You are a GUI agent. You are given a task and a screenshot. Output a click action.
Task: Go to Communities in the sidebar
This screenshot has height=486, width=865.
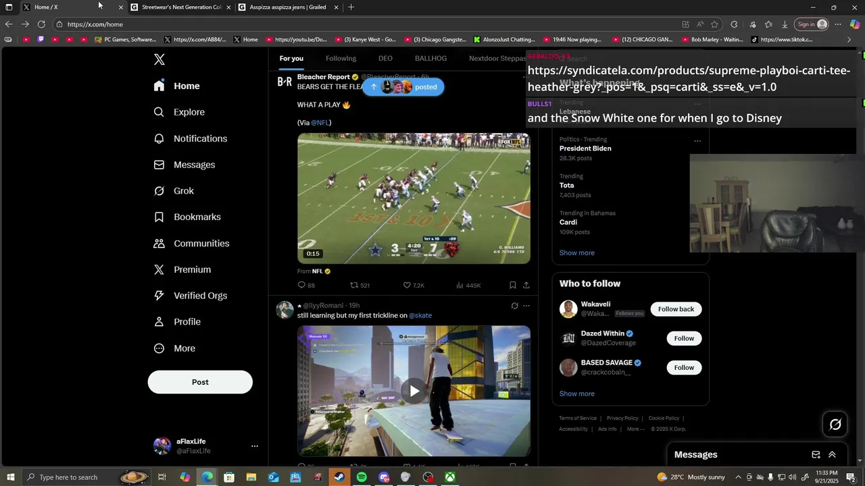(x=191, y=243)
